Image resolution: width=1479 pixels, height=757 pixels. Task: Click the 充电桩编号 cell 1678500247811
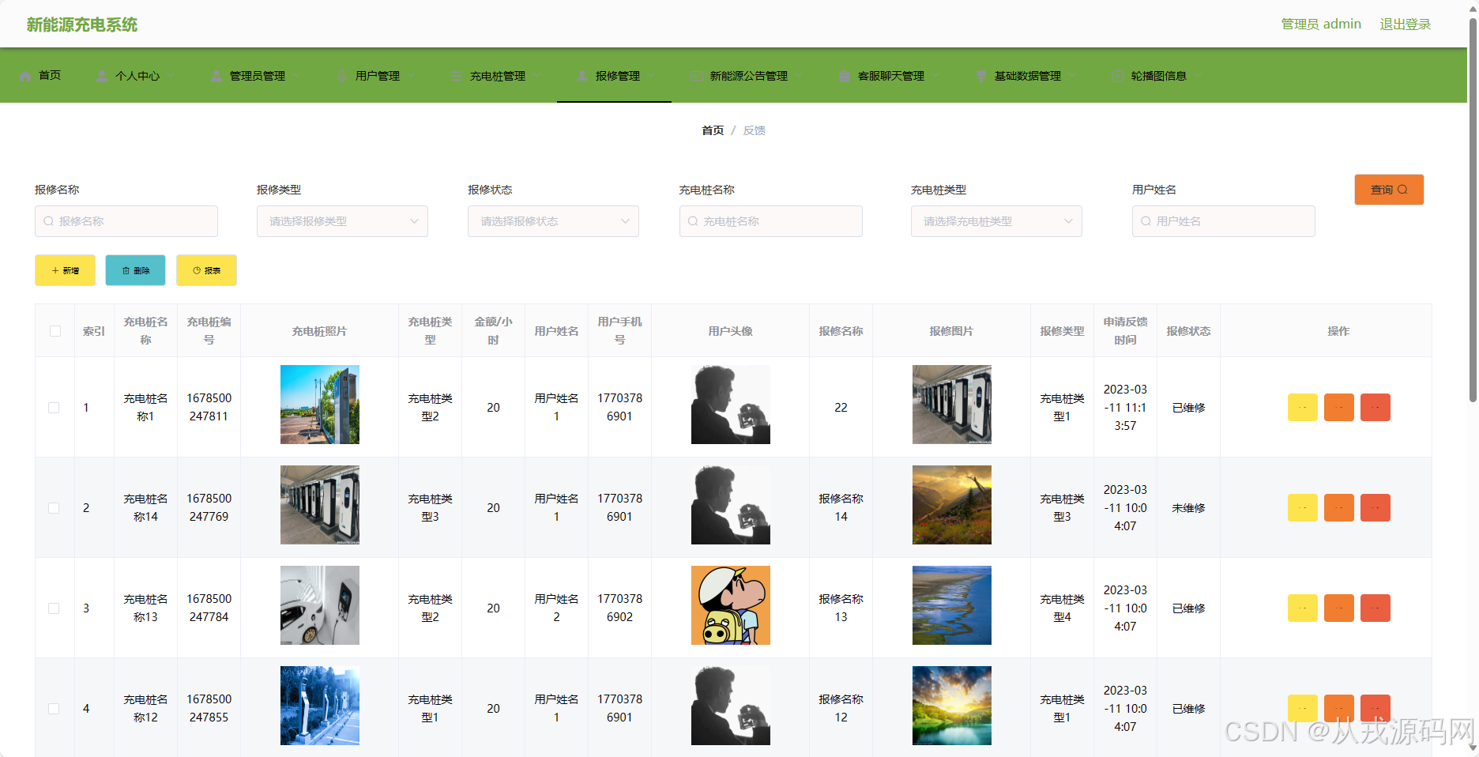coord(209,407)
